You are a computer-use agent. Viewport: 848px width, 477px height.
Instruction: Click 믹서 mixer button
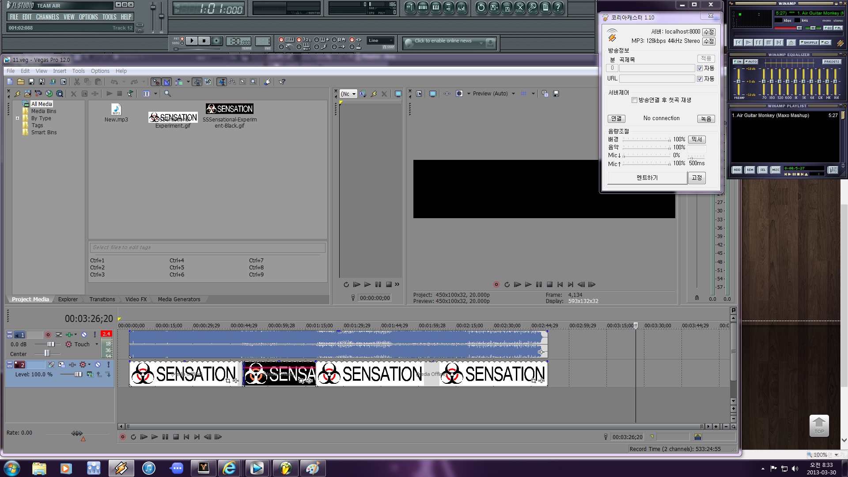[x=697, y=140]
